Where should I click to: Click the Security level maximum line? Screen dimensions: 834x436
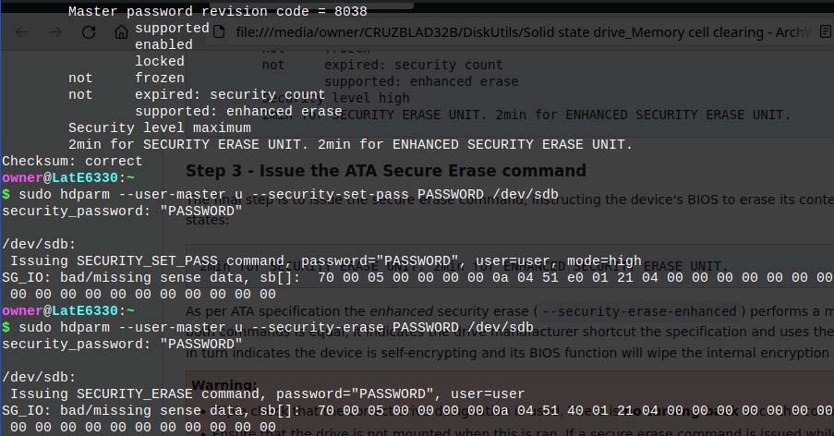coord(147,127)
